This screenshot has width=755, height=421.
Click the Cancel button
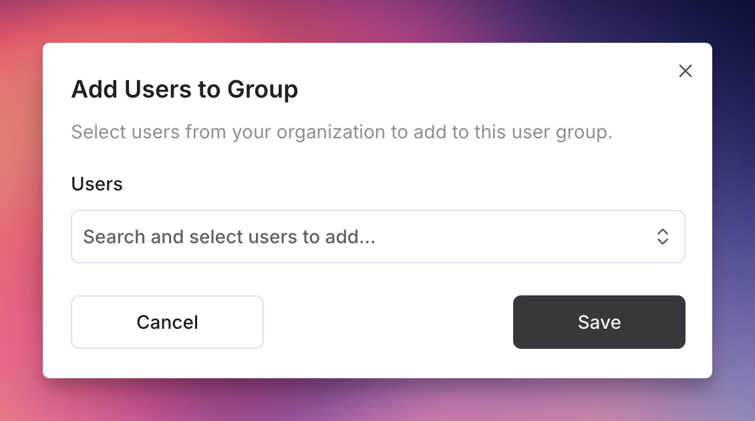[167, 322]
